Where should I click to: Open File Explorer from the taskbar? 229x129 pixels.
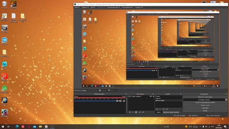(x=40, y=126)
